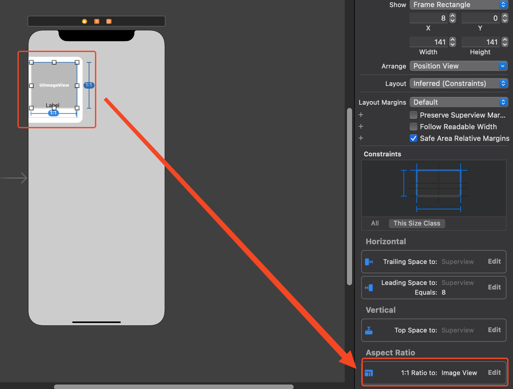The height and width of the screenshot is (389, 513).
Task: Click the Y position stepper
Action: pyautogui.click(x=505, y=18)
